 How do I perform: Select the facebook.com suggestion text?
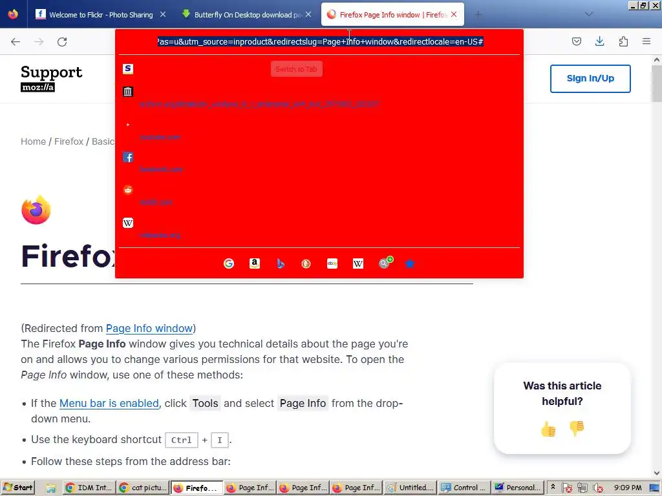(x=161, y=170)
